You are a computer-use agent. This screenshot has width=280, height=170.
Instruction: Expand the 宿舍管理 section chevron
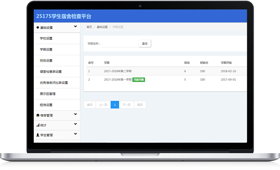tap(76, 115)
